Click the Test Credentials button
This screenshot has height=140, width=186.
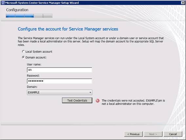pyautogui.click(x=77, y=100)
